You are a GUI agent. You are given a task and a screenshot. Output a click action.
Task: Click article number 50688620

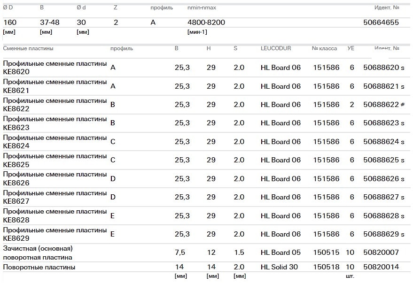[381, 68]
